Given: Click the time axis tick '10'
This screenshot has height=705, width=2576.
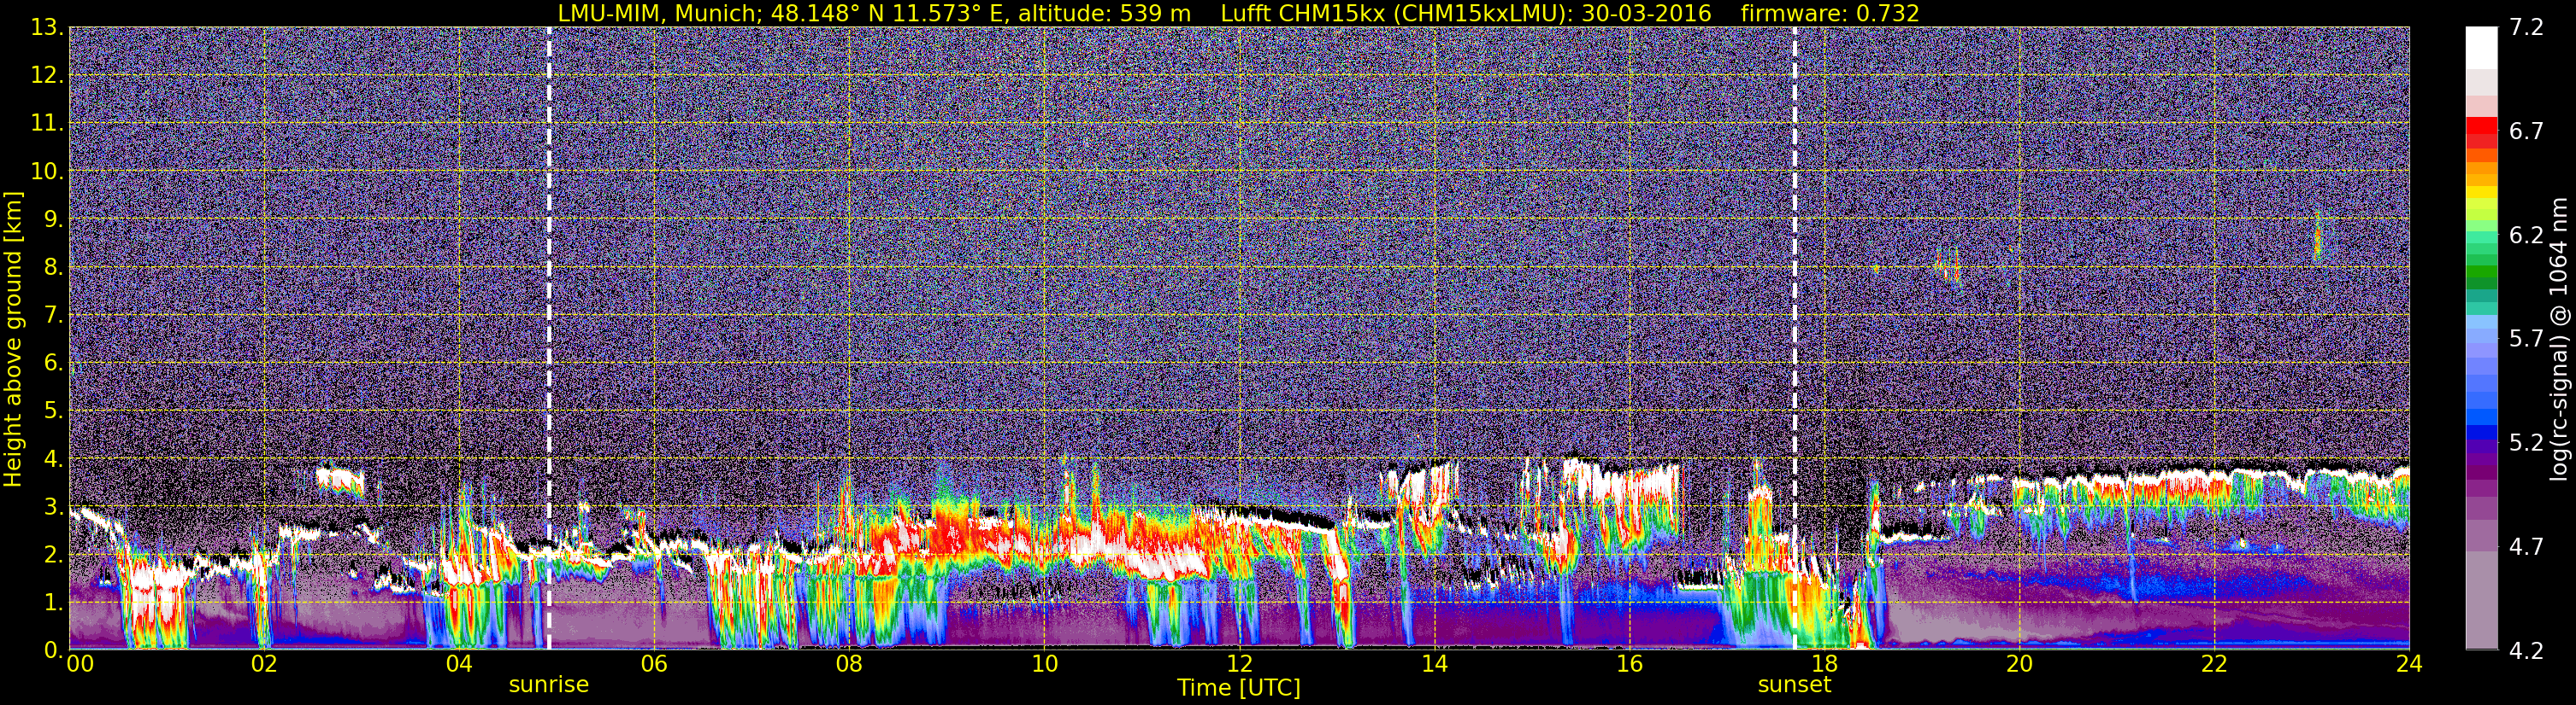Looking at the screenshot, I should point(1043,664).
